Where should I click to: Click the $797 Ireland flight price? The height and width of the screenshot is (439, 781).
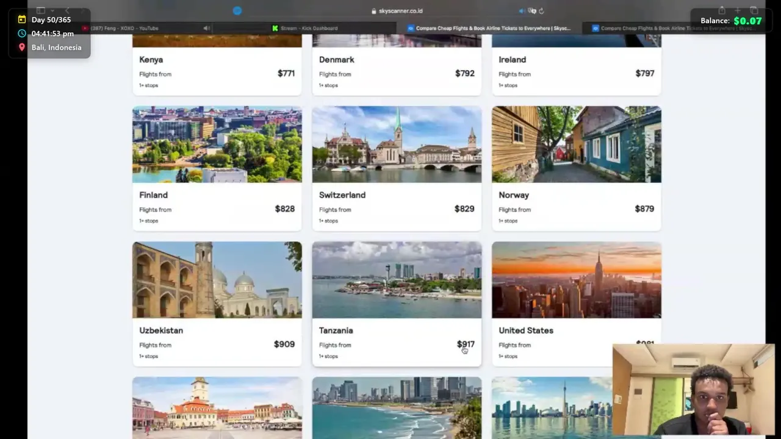645,73
